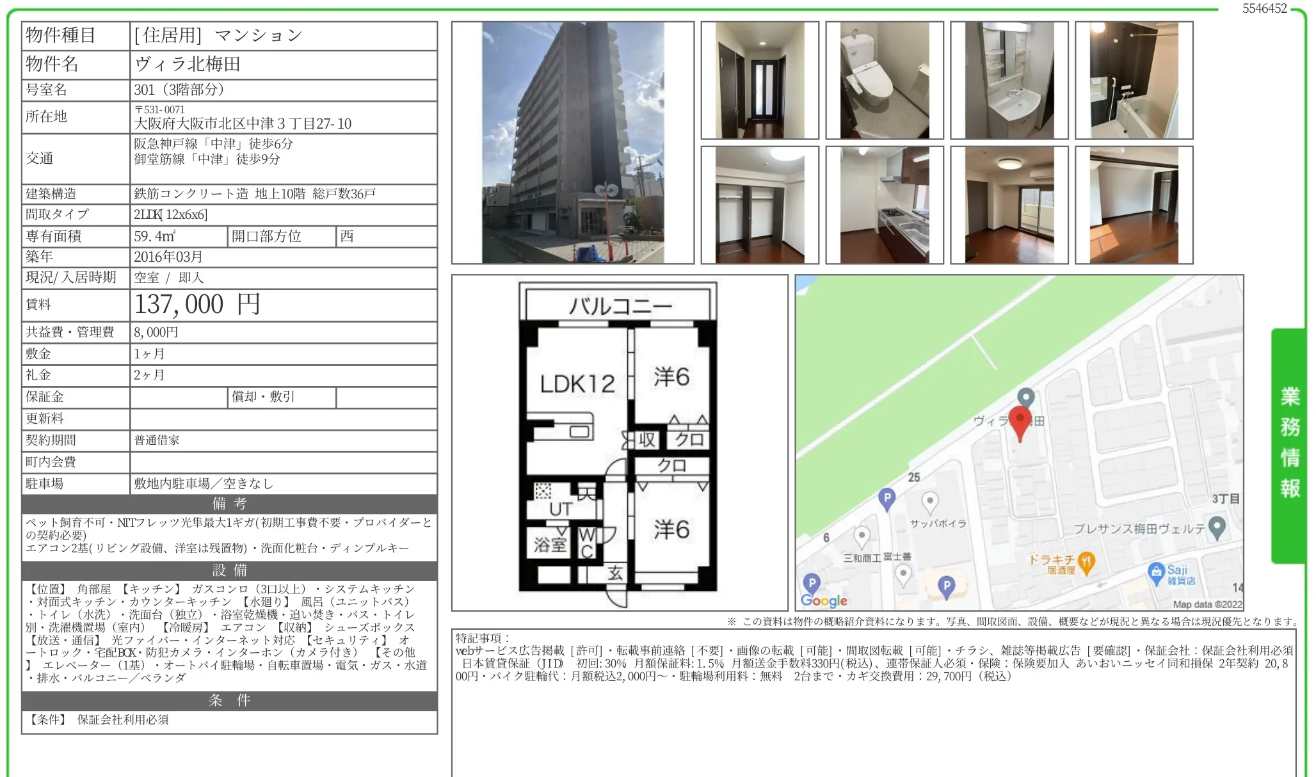Click the red location pin on the map
Viewport: 1316px width, 777px height.
(1019, 420)
